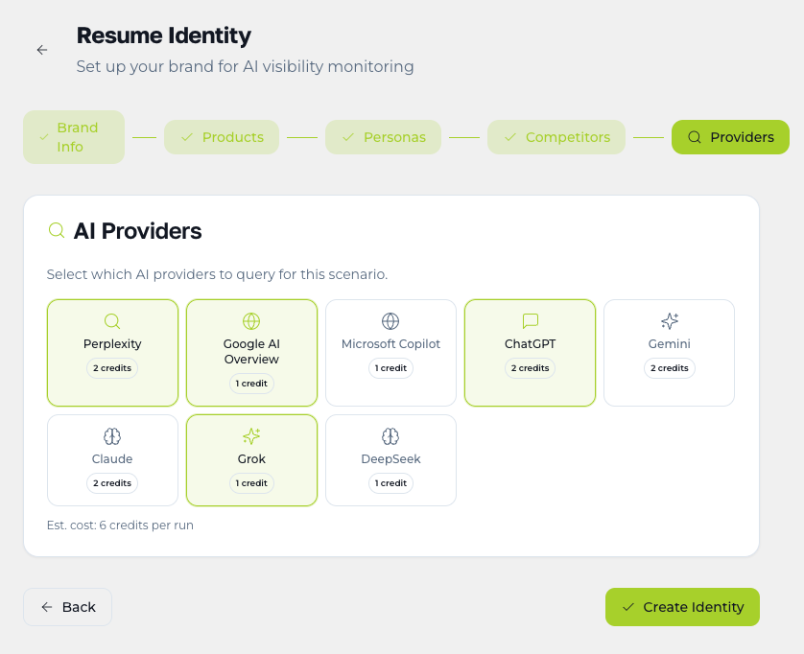This screenshot has height=654, width=804.
Task: Deselect the Perplexity provider card
Action: [112, 353]
